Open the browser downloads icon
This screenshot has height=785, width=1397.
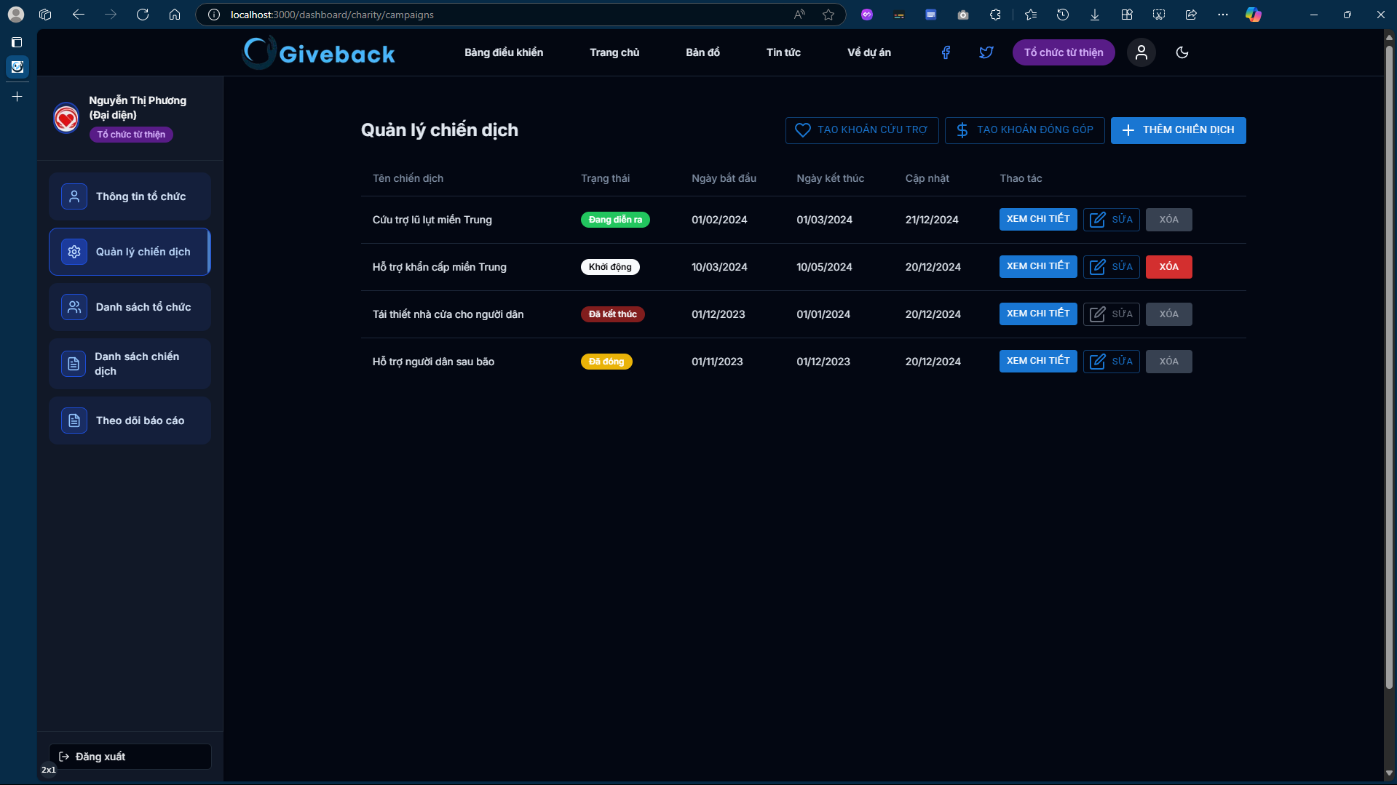[x=1095, y=15]
